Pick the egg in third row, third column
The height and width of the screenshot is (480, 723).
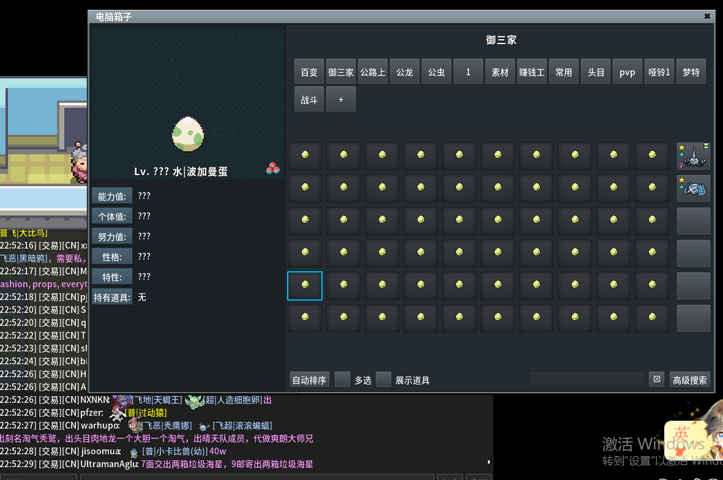click(382, 220)
